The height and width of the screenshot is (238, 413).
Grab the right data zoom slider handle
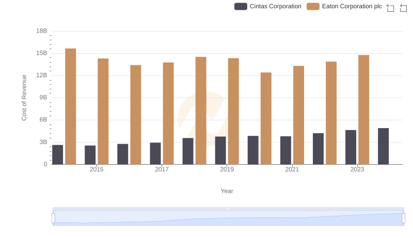pos(404,218)
